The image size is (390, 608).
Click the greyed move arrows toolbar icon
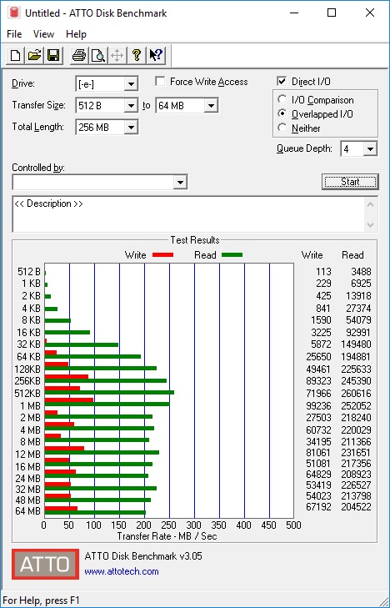117,55
